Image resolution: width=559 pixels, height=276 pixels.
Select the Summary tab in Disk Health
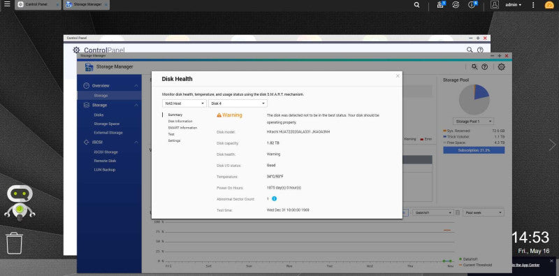[175, 115]
